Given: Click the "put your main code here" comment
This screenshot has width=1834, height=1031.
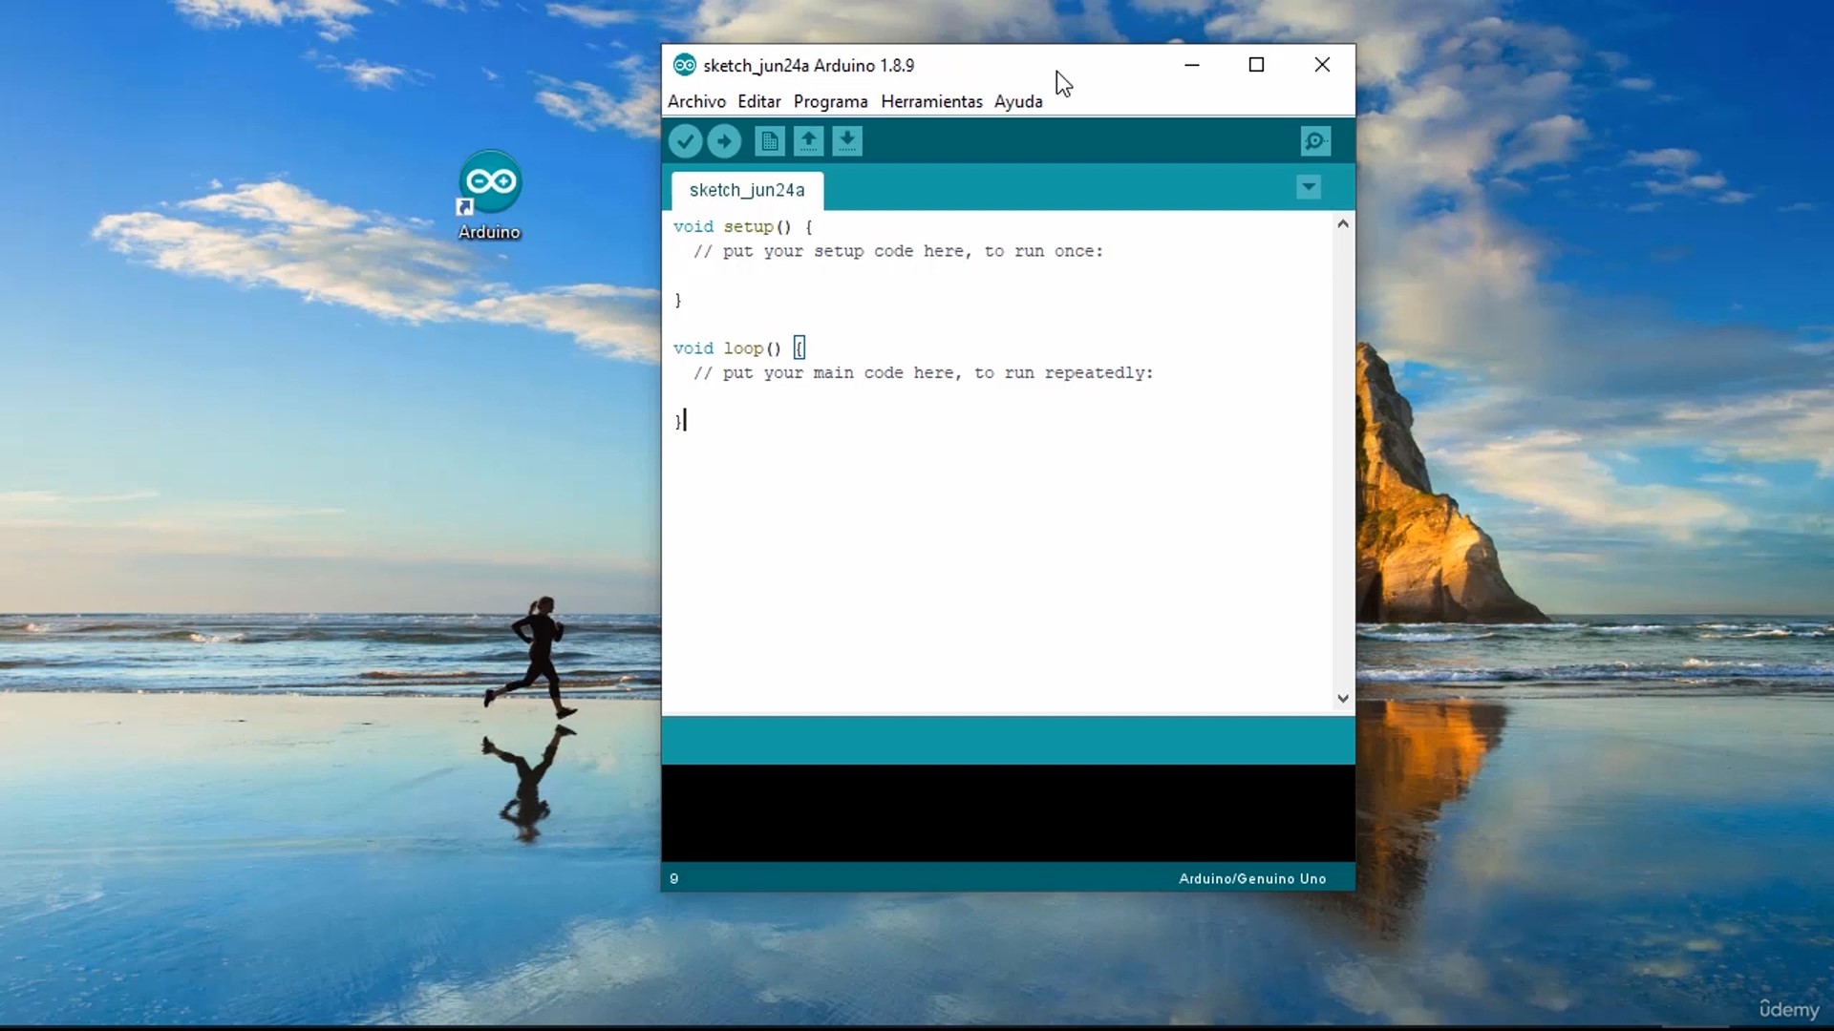Looking at the screenshot, I should [x=924, y=373].
